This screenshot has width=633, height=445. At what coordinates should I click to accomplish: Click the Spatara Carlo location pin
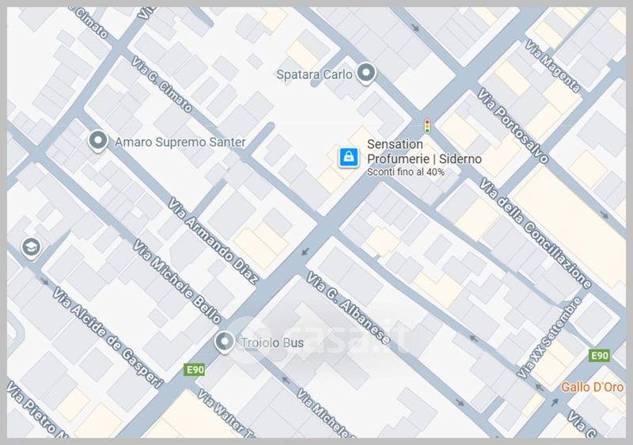[x=366, y=74]
